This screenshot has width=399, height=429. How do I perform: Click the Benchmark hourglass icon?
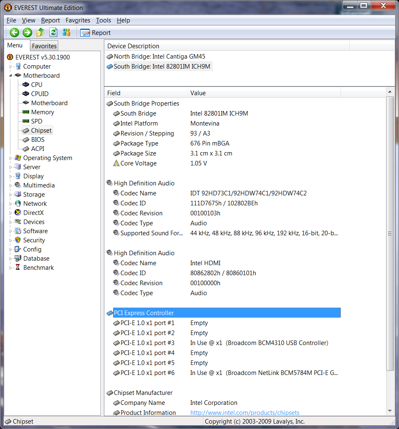(x=18, y=267)
